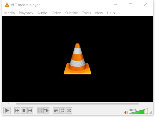
Task: Toggle loop repeat mode
Action: point(62,110)
